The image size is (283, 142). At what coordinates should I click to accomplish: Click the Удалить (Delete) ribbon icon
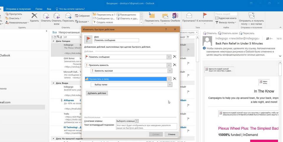pos(34,16)
